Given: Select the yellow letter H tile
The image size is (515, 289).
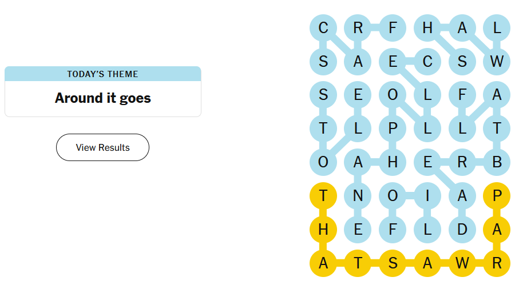Looking at the screenshot, I should (323, 230).
